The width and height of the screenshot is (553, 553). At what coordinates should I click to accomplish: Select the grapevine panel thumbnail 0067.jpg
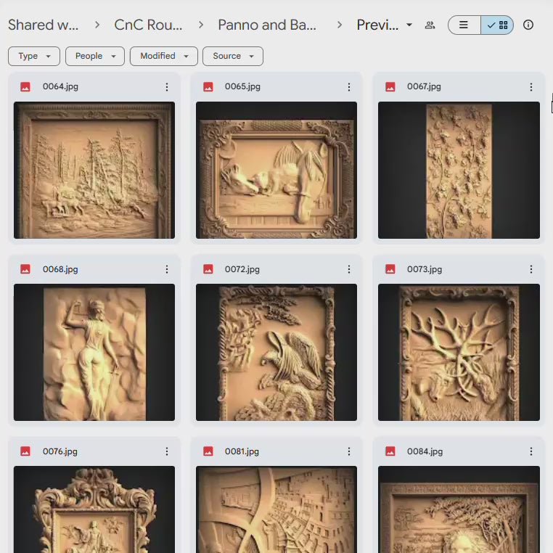click(459, 170)
